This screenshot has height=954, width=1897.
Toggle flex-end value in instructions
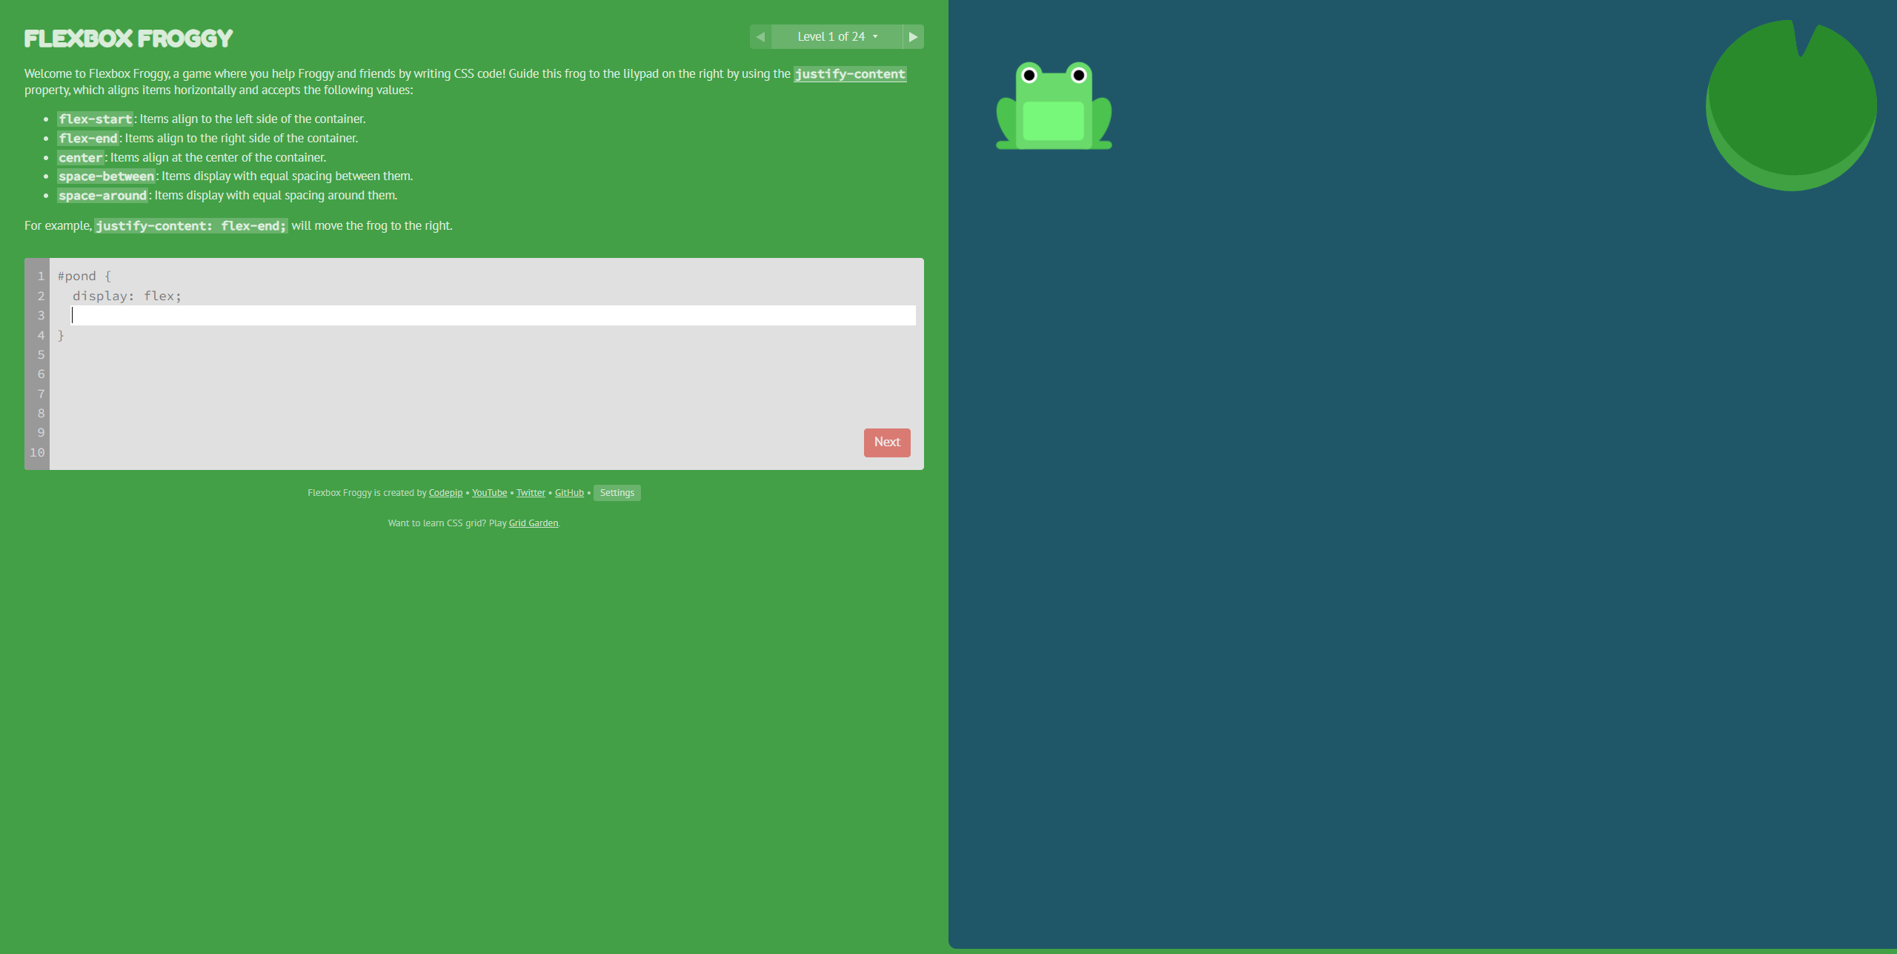[87, 137]
